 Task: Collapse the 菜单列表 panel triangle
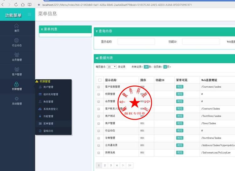pyautogui.click(x=42, y=29)
